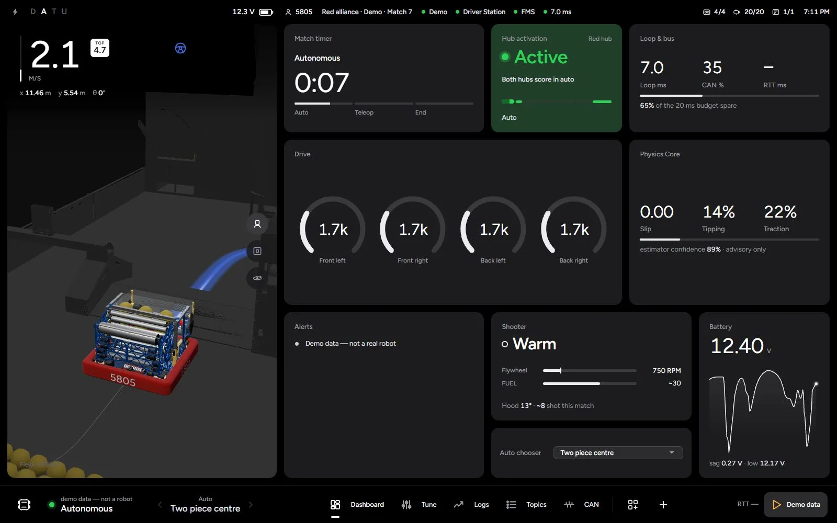Click the CAN bus waveform icon
Screen dimensions: 837x523
click(x=569, y=505)
